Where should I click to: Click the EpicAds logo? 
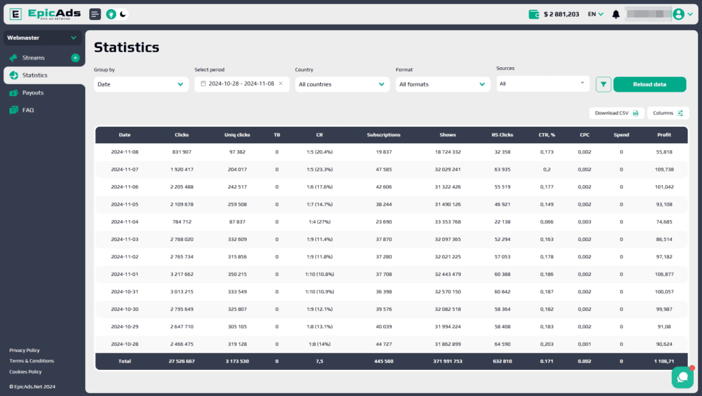click(45, 14)
